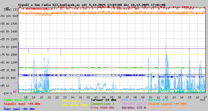208x111 pixels.
Task: Click the '04' hour tick label
Action: pos(104,97)
